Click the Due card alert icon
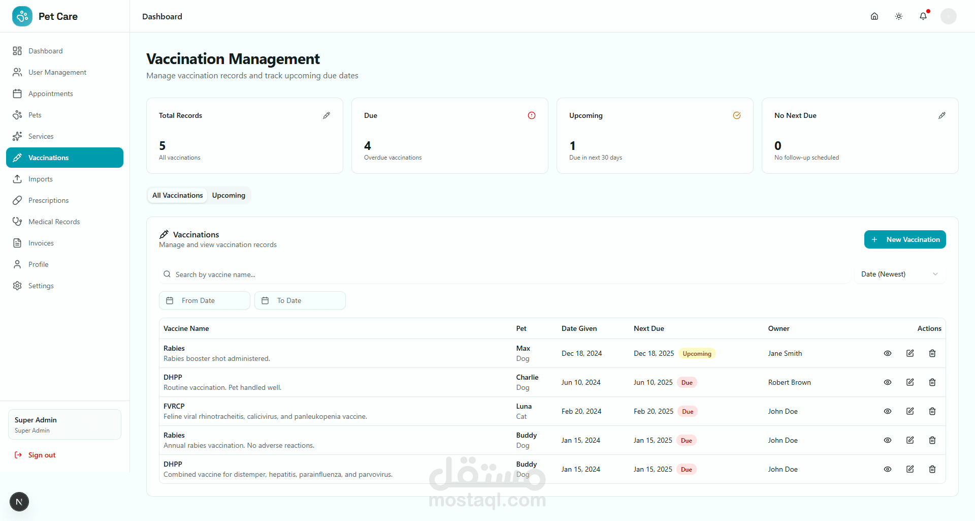The width and height of the screenshot is (975, 521). [x=532, y=115]
